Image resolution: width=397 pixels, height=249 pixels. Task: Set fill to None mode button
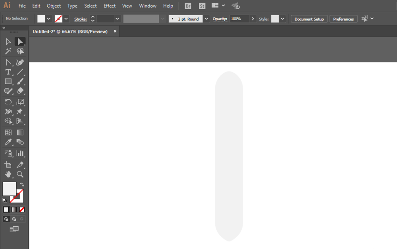point(22,209)
